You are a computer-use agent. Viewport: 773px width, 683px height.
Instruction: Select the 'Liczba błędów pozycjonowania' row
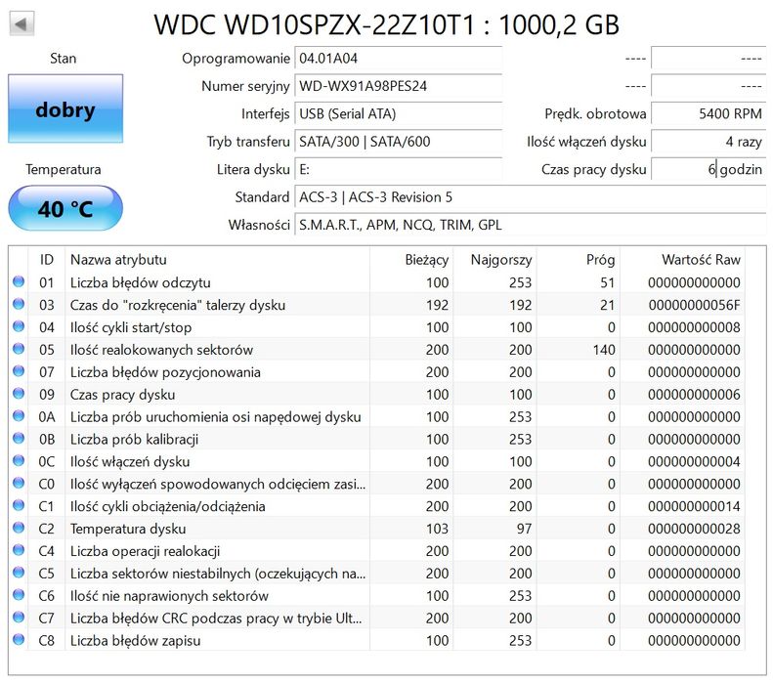[x=377, y=372]
